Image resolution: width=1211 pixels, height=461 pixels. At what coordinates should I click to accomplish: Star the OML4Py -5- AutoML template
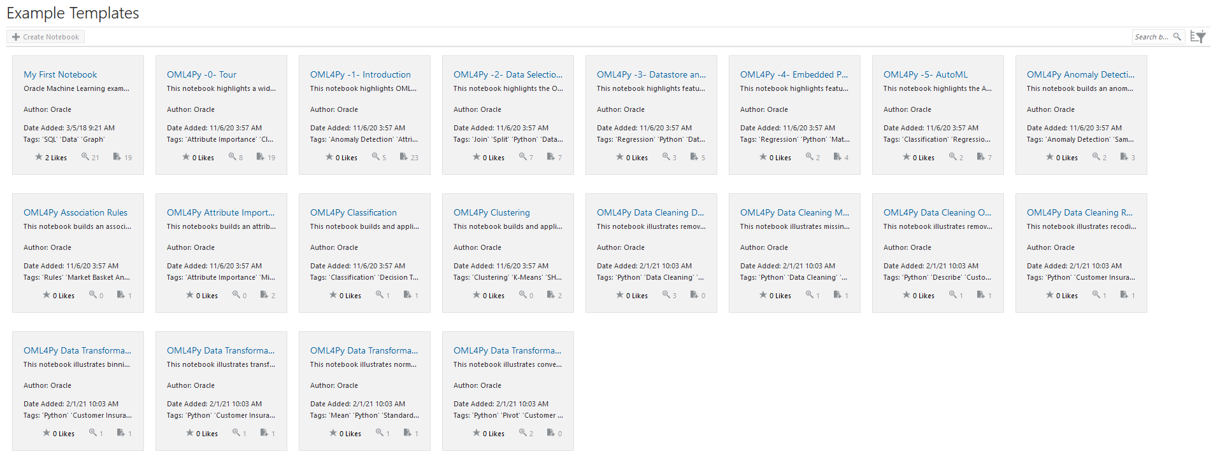(906, 157)
